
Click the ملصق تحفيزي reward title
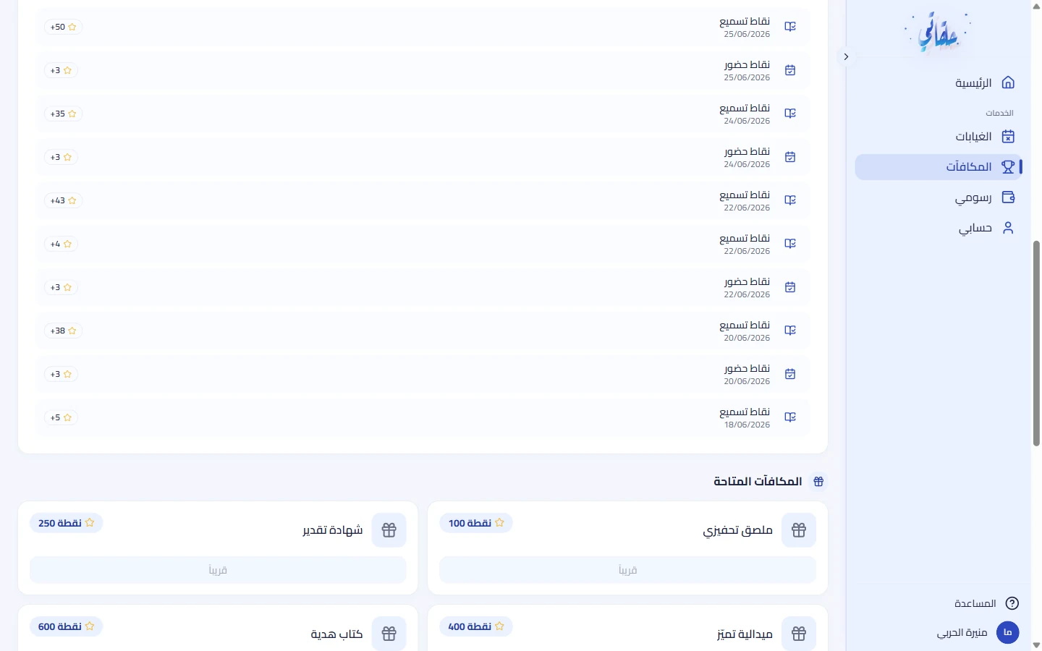737,530
